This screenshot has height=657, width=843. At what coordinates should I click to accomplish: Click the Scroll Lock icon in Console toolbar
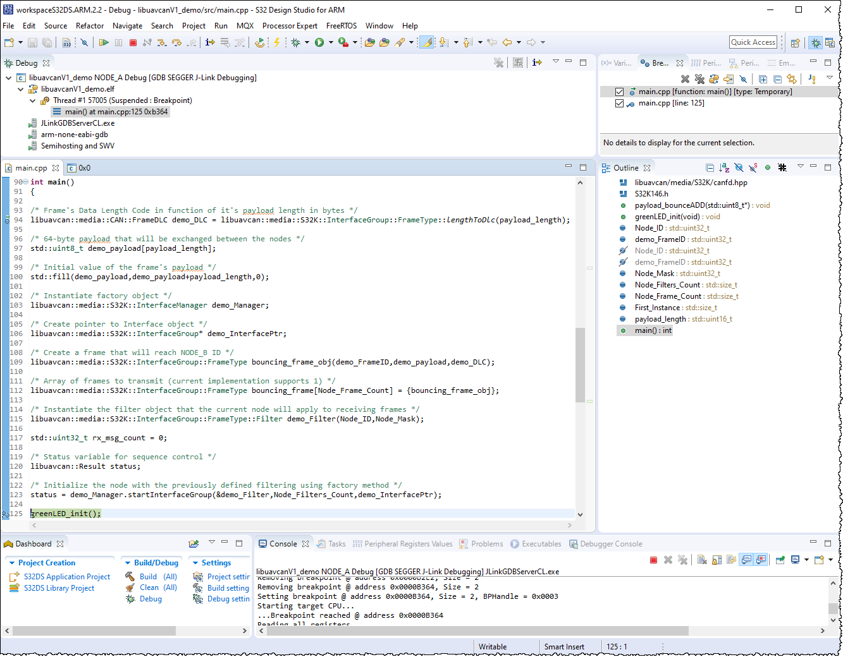[717, 559]
